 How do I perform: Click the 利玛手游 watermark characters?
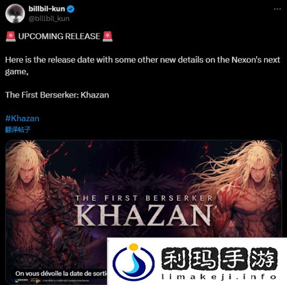pos(220,259)
